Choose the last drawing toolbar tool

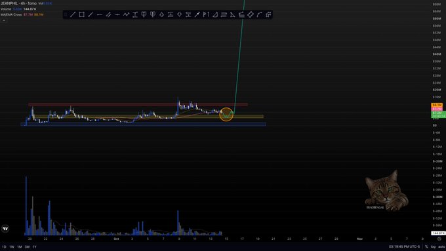(x=268, y=14)
